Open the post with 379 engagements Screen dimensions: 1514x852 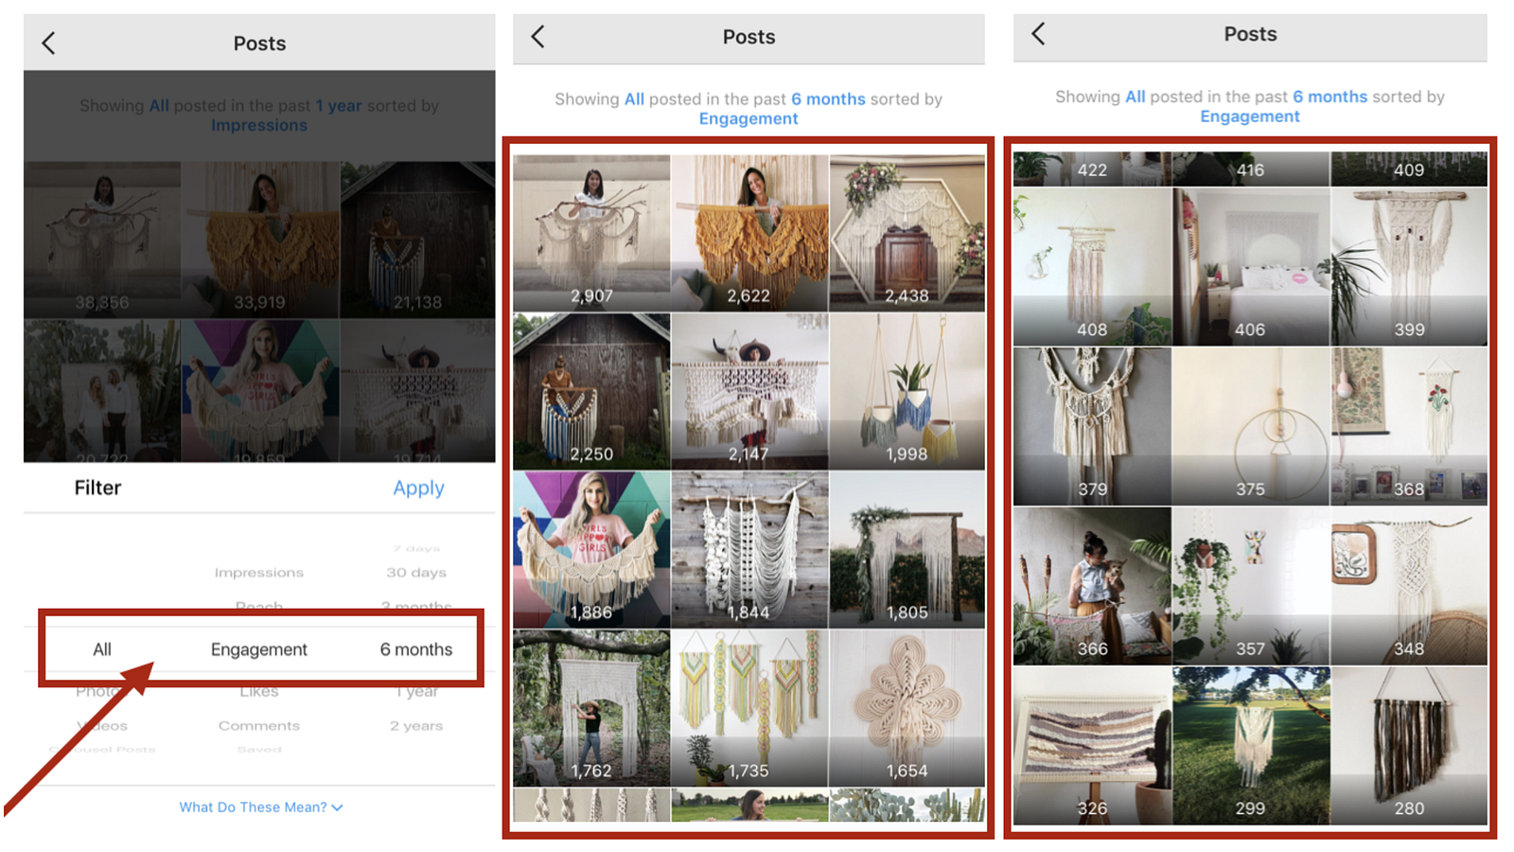point(1092,426)
